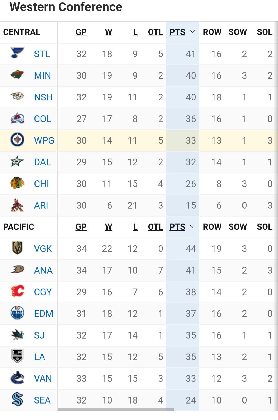Sort Pacific division by L column
Viewport: 278px width, 420px height.
135,227
